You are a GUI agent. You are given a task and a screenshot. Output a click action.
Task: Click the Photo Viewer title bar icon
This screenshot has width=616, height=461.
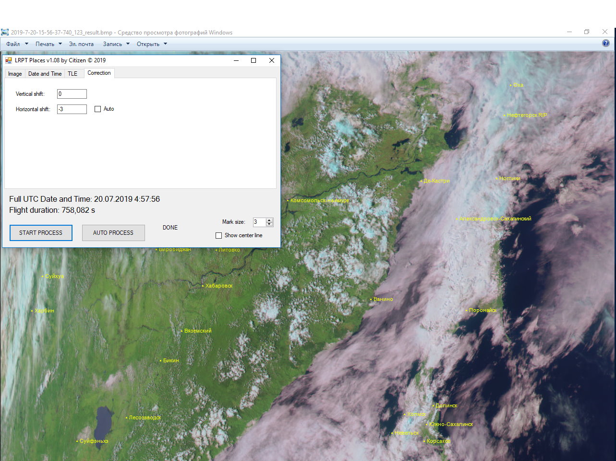[5, 33]
